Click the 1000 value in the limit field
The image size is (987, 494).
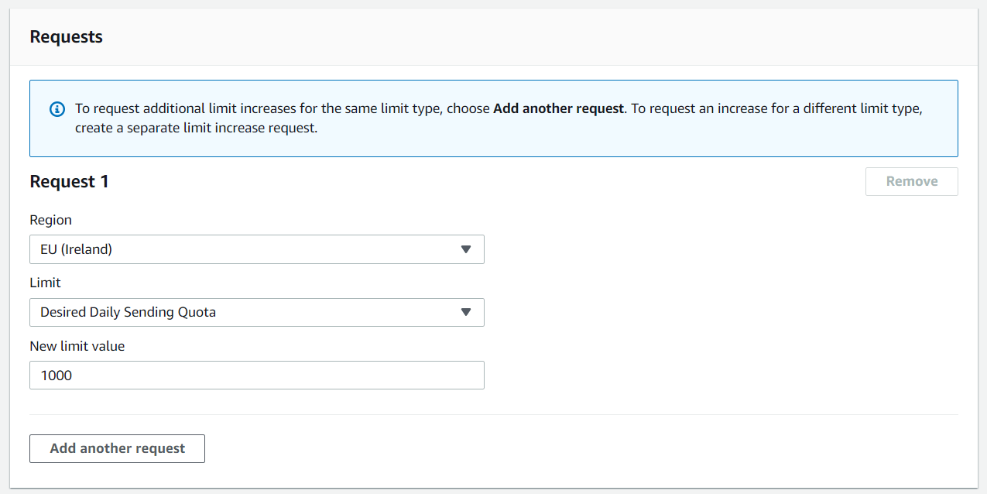click(x=57, y=376)
